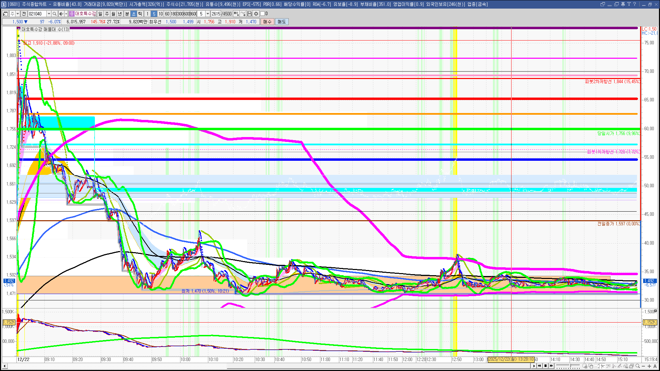Select the 60 interval tab
The image size is (660, 371).
click(167, 14)
